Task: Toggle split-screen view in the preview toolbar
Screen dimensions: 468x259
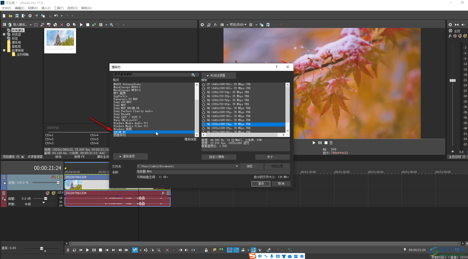Action: coord(222,25)
